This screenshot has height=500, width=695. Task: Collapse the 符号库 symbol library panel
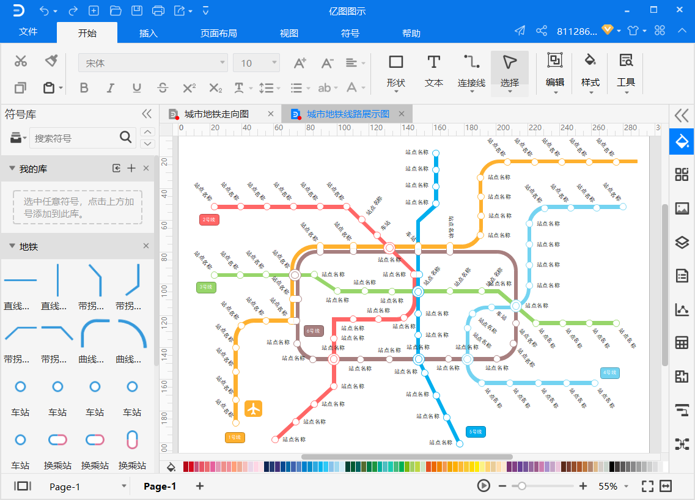click(x=147, y=114)
